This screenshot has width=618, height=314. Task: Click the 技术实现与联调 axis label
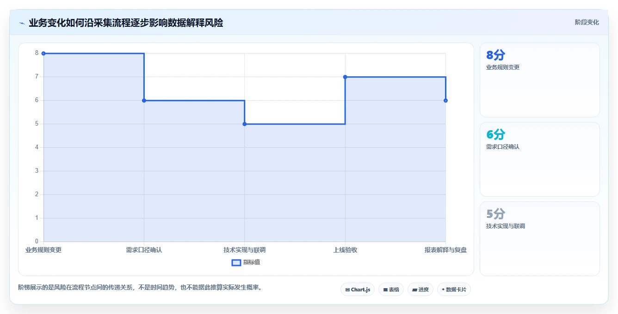click(245, 250)
